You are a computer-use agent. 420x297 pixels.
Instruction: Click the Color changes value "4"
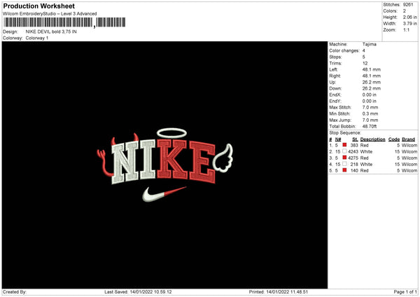click(364, 50)
